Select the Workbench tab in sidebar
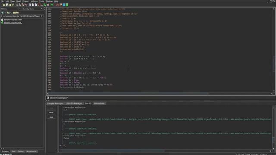 [31, 151]
